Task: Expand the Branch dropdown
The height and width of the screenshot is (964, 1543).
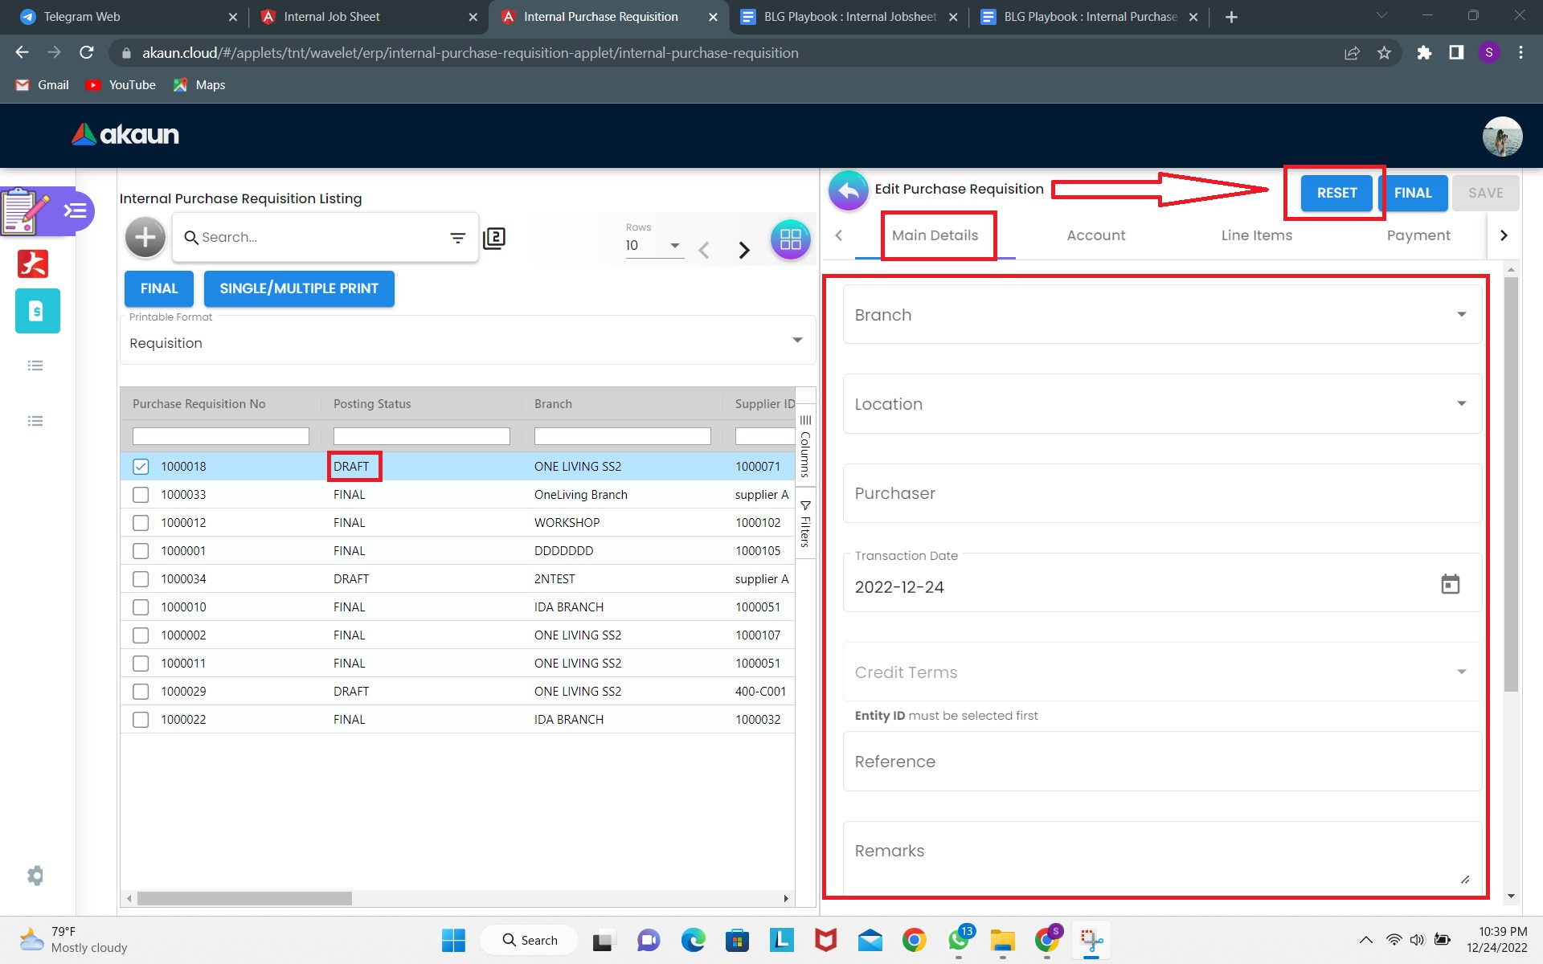Action: pyautogui.click(x=1460, y=315)
